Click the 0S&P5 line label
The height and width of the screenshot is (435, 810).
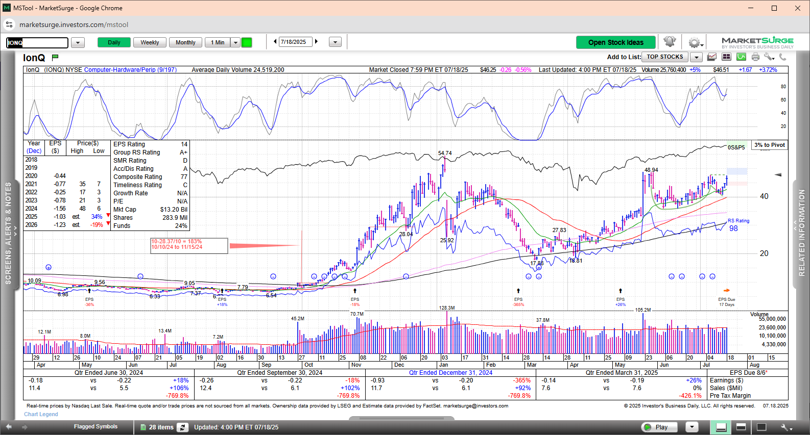click(x=736, y=147)
